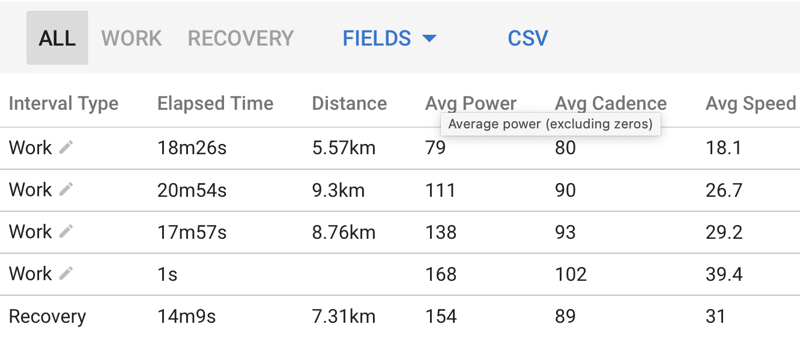Image resolution: width=800 pixels, height=348 pixels.
Task: Click the Avg Cadence column header
Action: (611, 103)
